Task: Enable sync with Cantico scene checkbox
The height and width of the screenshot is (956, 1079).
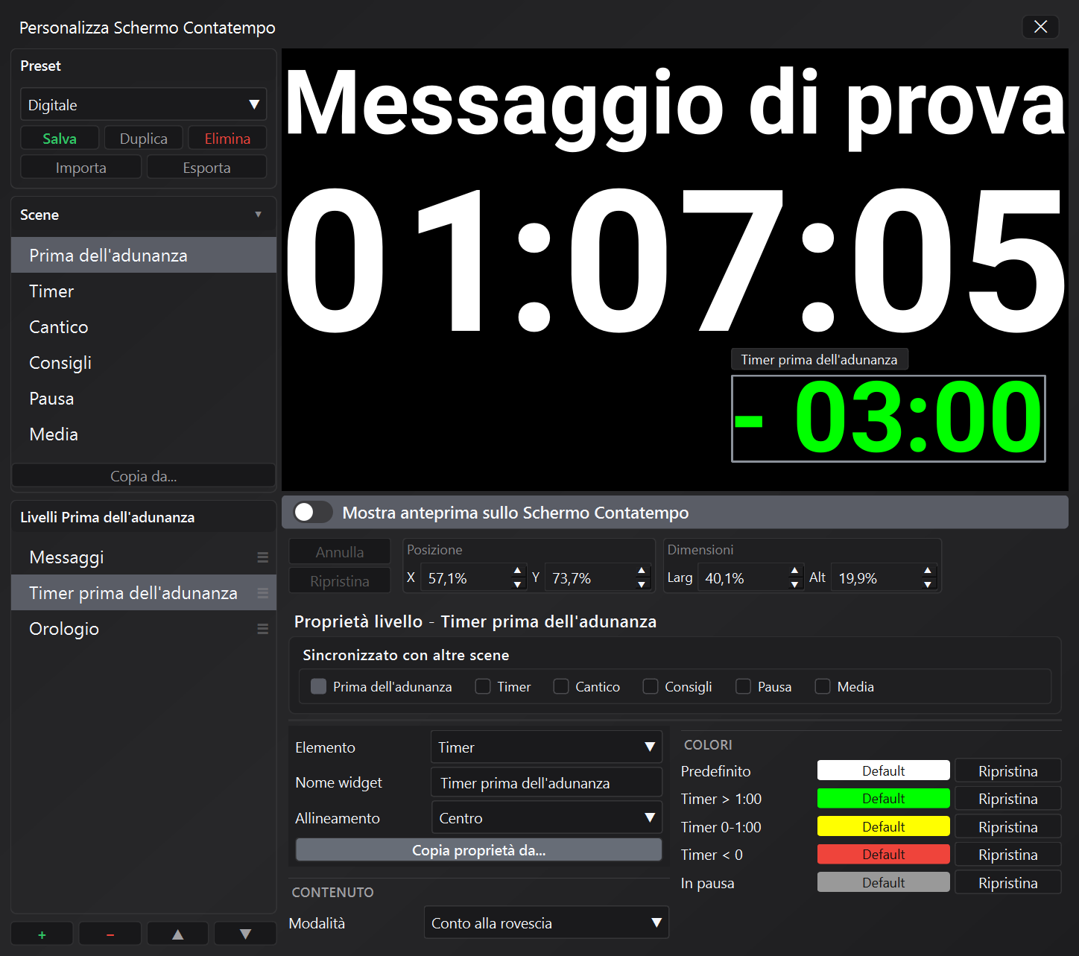Action: [561, 686]
